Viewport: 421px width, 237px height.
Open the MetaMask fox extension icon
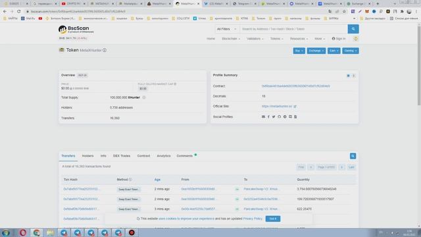click(367, 12)
